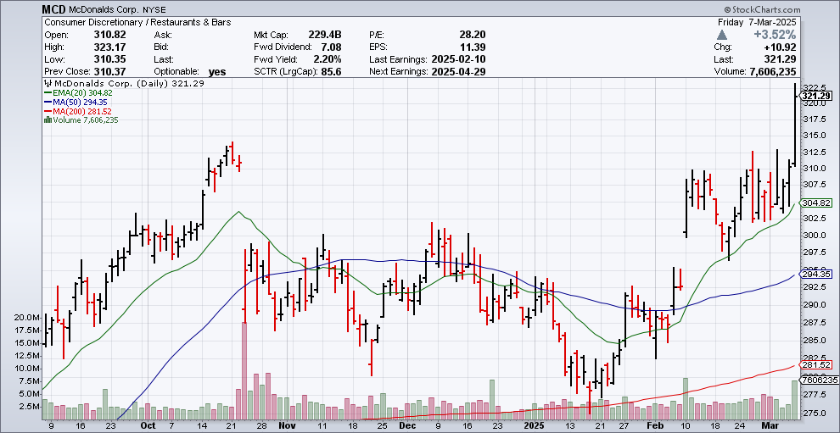Click the P/E value 28.20
Screen dimensions: 840x433
tap(472, 35)
